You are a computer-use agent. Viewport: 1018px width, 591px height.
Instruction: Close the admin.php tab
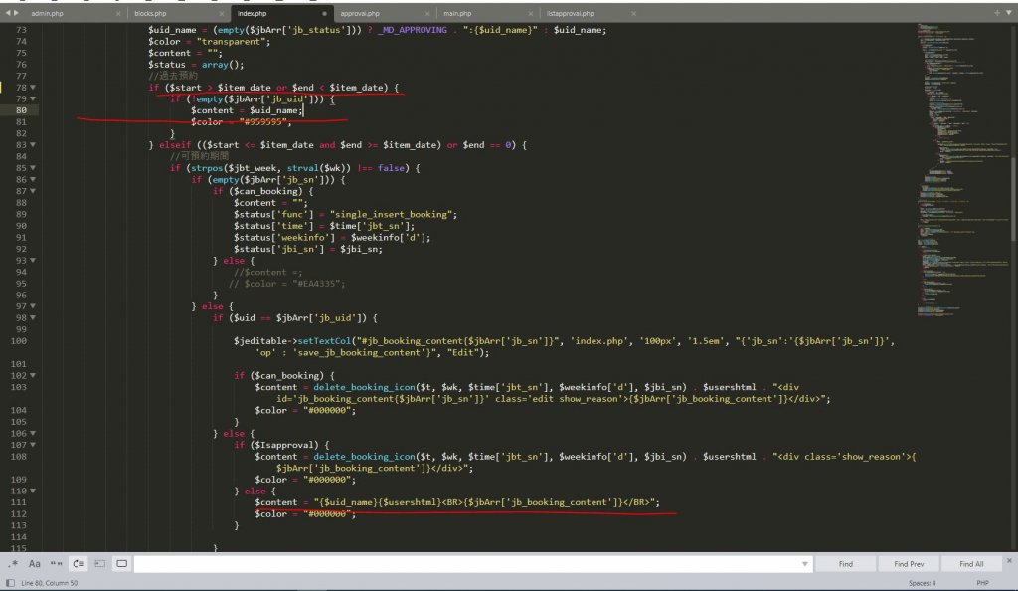[x=118, y=13]
